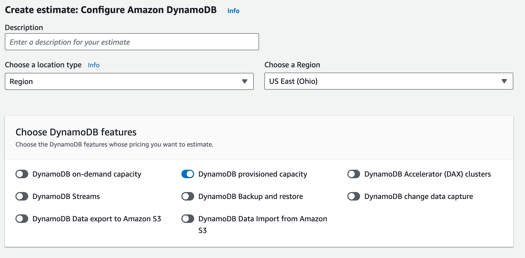Click the 'Choose a location type' label text
This screenshot has height=258, width=525.
pos(43,65)
